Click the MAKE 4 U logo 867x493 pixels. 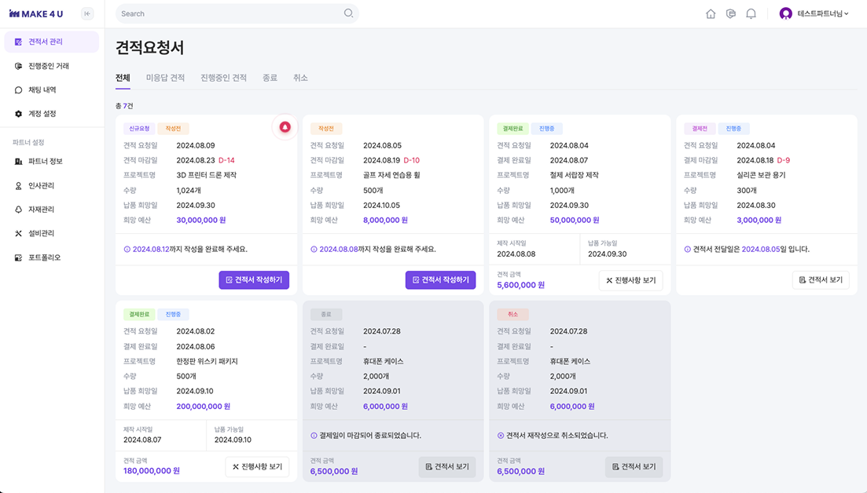36,14
